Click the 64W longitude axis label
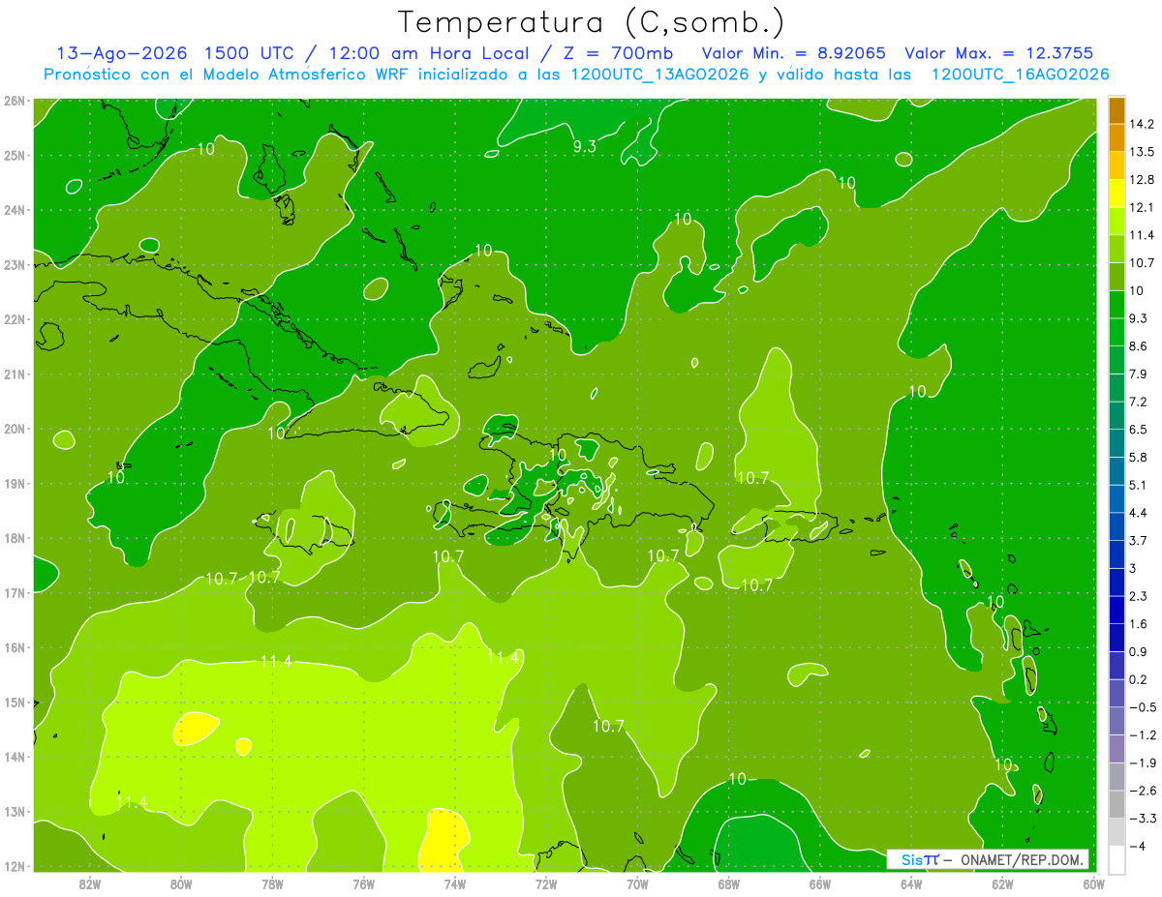 coord(911,883)
